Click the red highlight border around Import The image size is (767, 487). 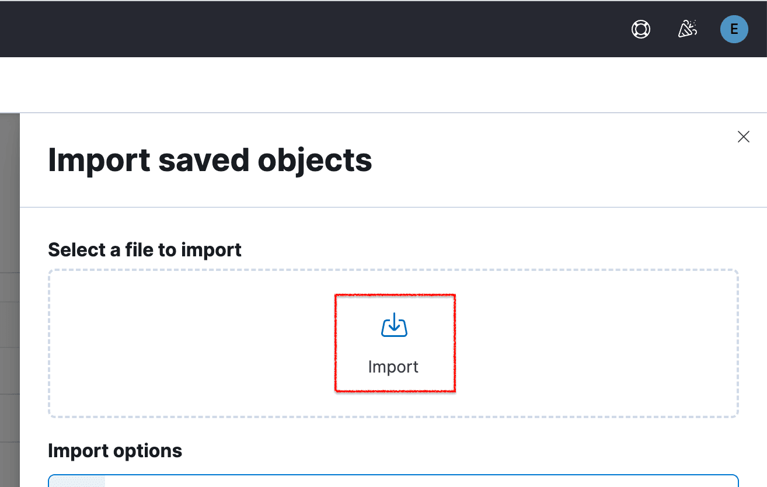[335, 343]
